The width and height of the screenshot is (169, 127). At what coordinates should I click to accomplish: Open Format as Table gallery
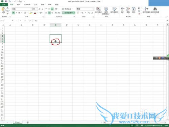(106, 11)
